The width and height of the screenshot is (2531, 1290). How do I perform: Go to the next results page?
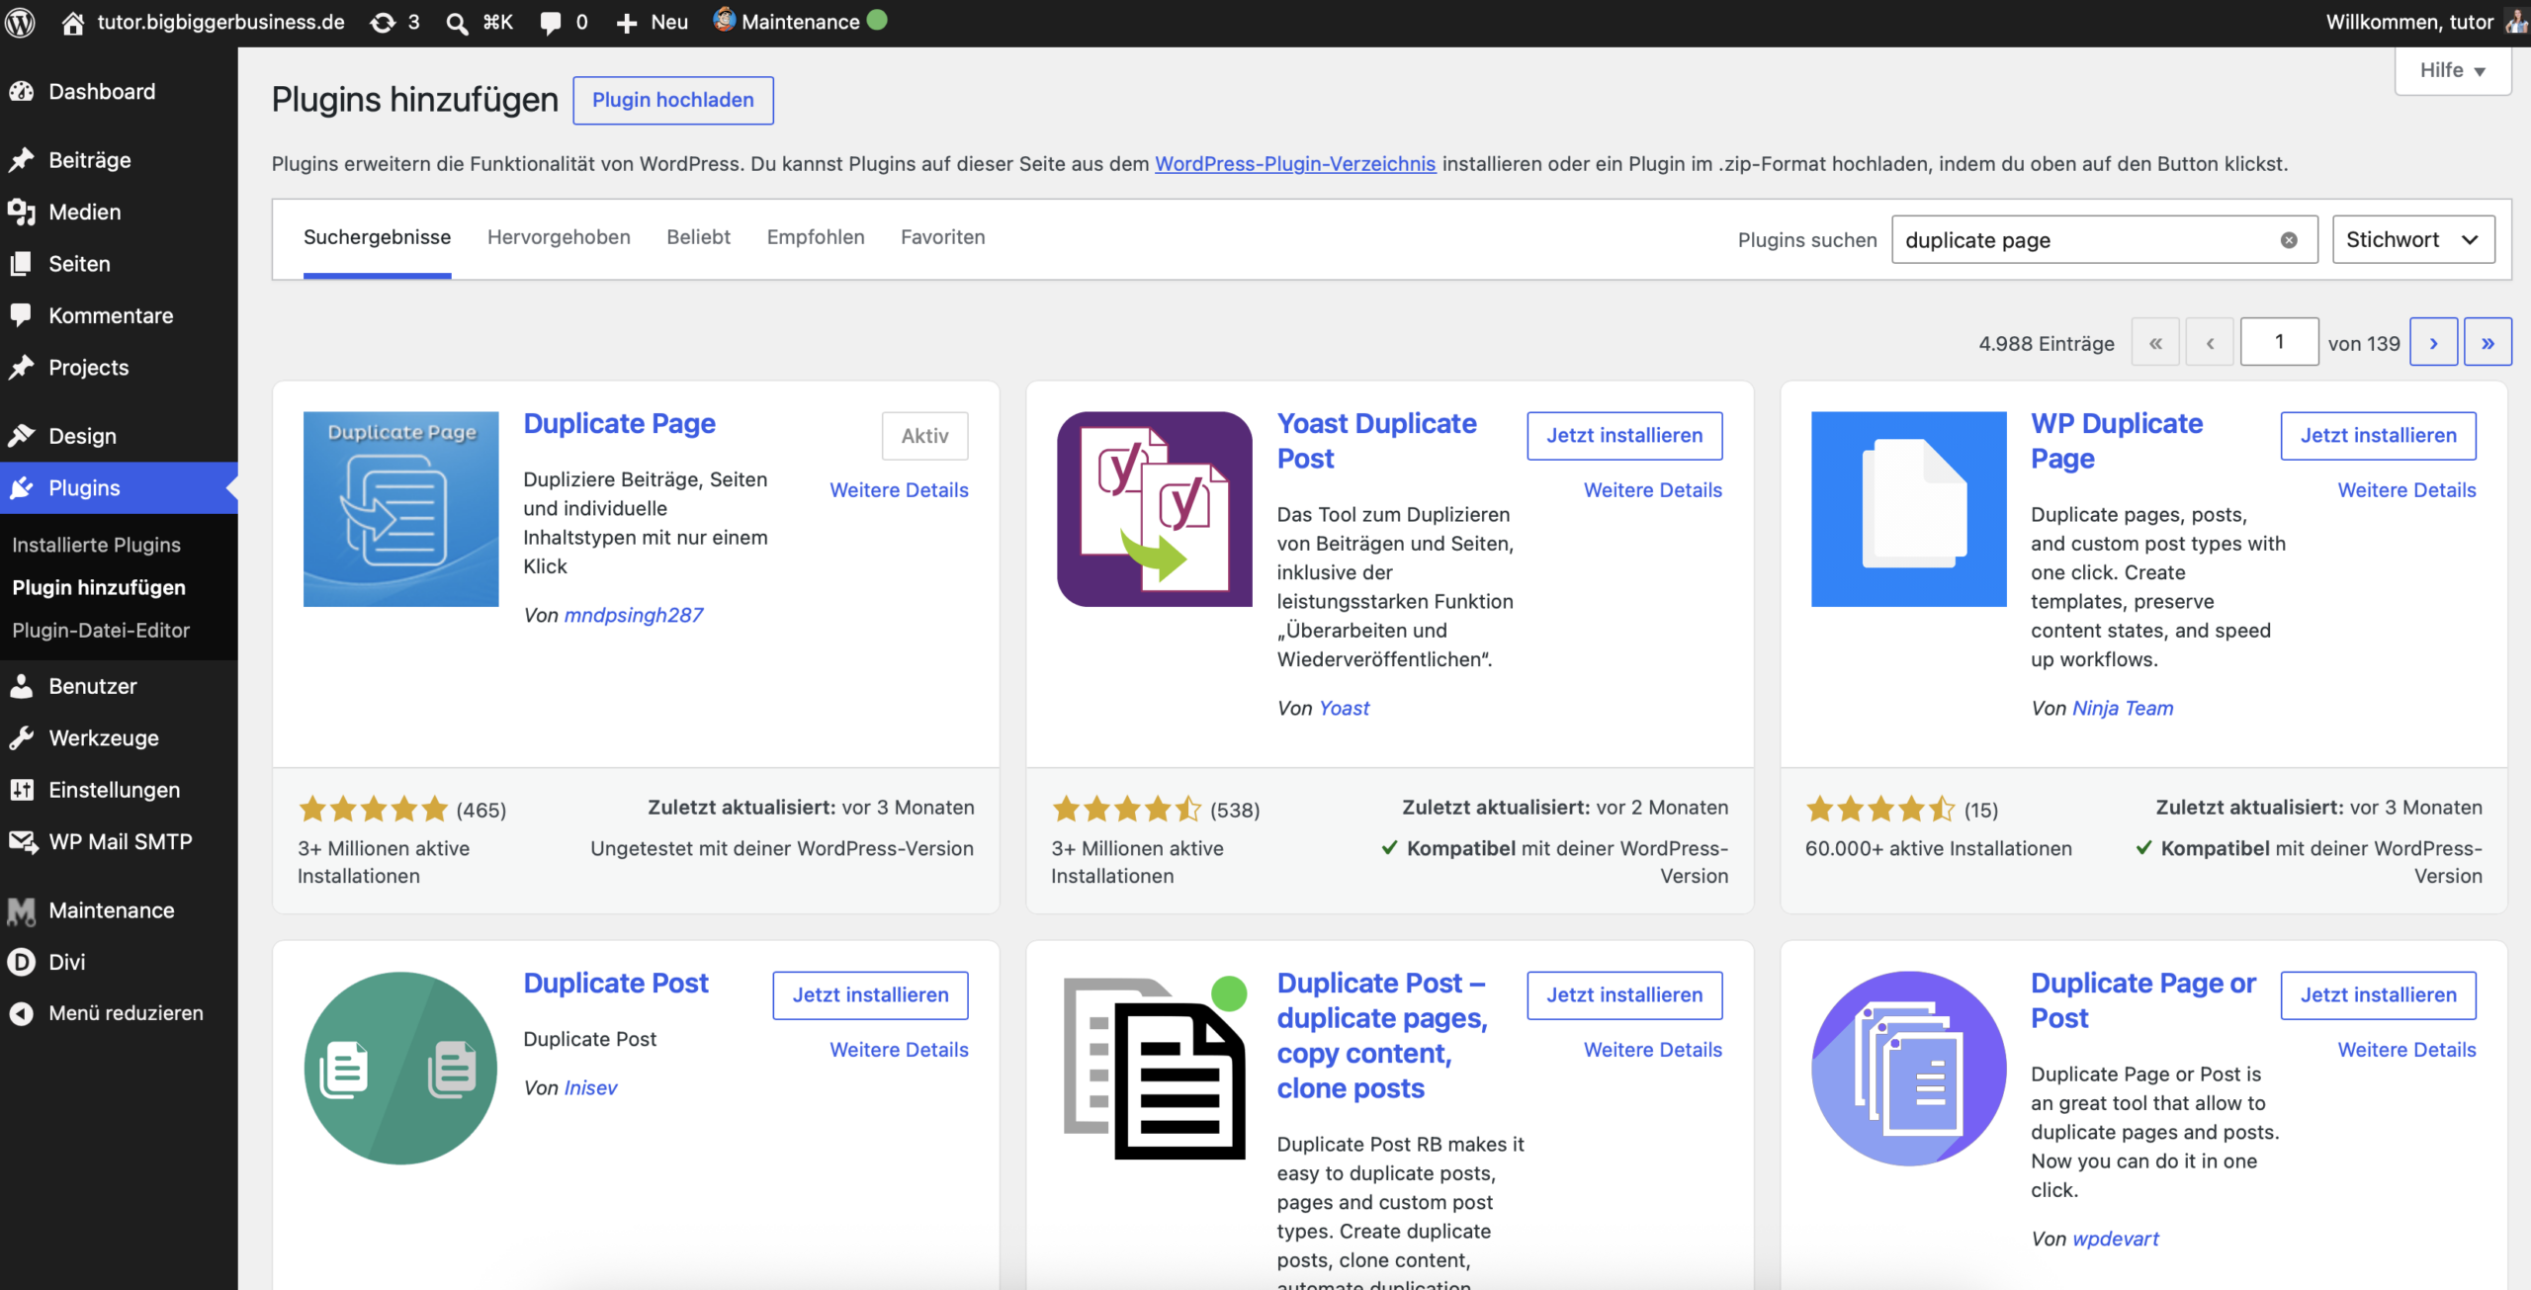coord(2433,342)
